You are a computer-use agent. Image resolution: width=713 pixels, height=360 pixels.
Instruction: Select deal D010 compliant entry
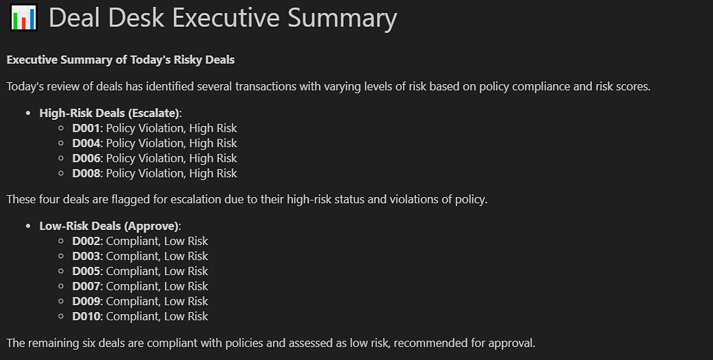tap(140, 316)
